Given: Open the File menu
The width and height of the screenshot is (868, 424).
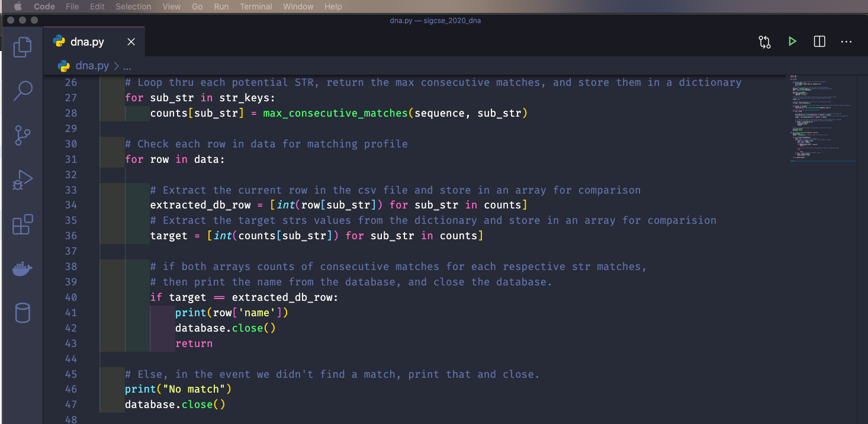Looking at the screenshot, I should (x=72, y=7).
